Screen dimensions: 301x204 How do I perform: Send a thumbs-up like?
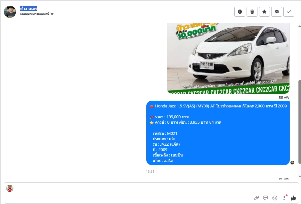293,198
